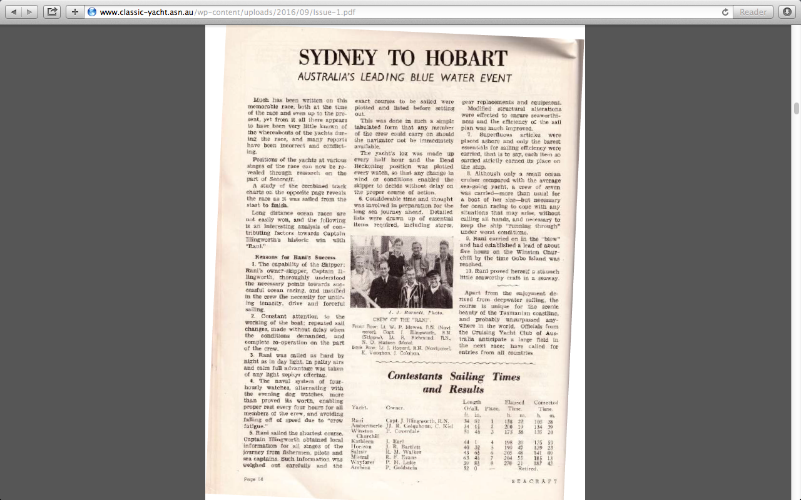
Task: Click the "Winston Churchill" yacht entry
Action: pos(365,434)
